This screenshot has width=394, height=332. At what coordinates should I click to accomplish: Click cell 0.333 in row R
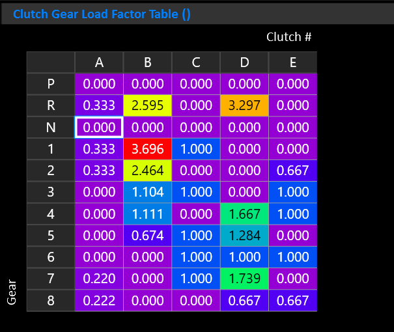(99, 105)
